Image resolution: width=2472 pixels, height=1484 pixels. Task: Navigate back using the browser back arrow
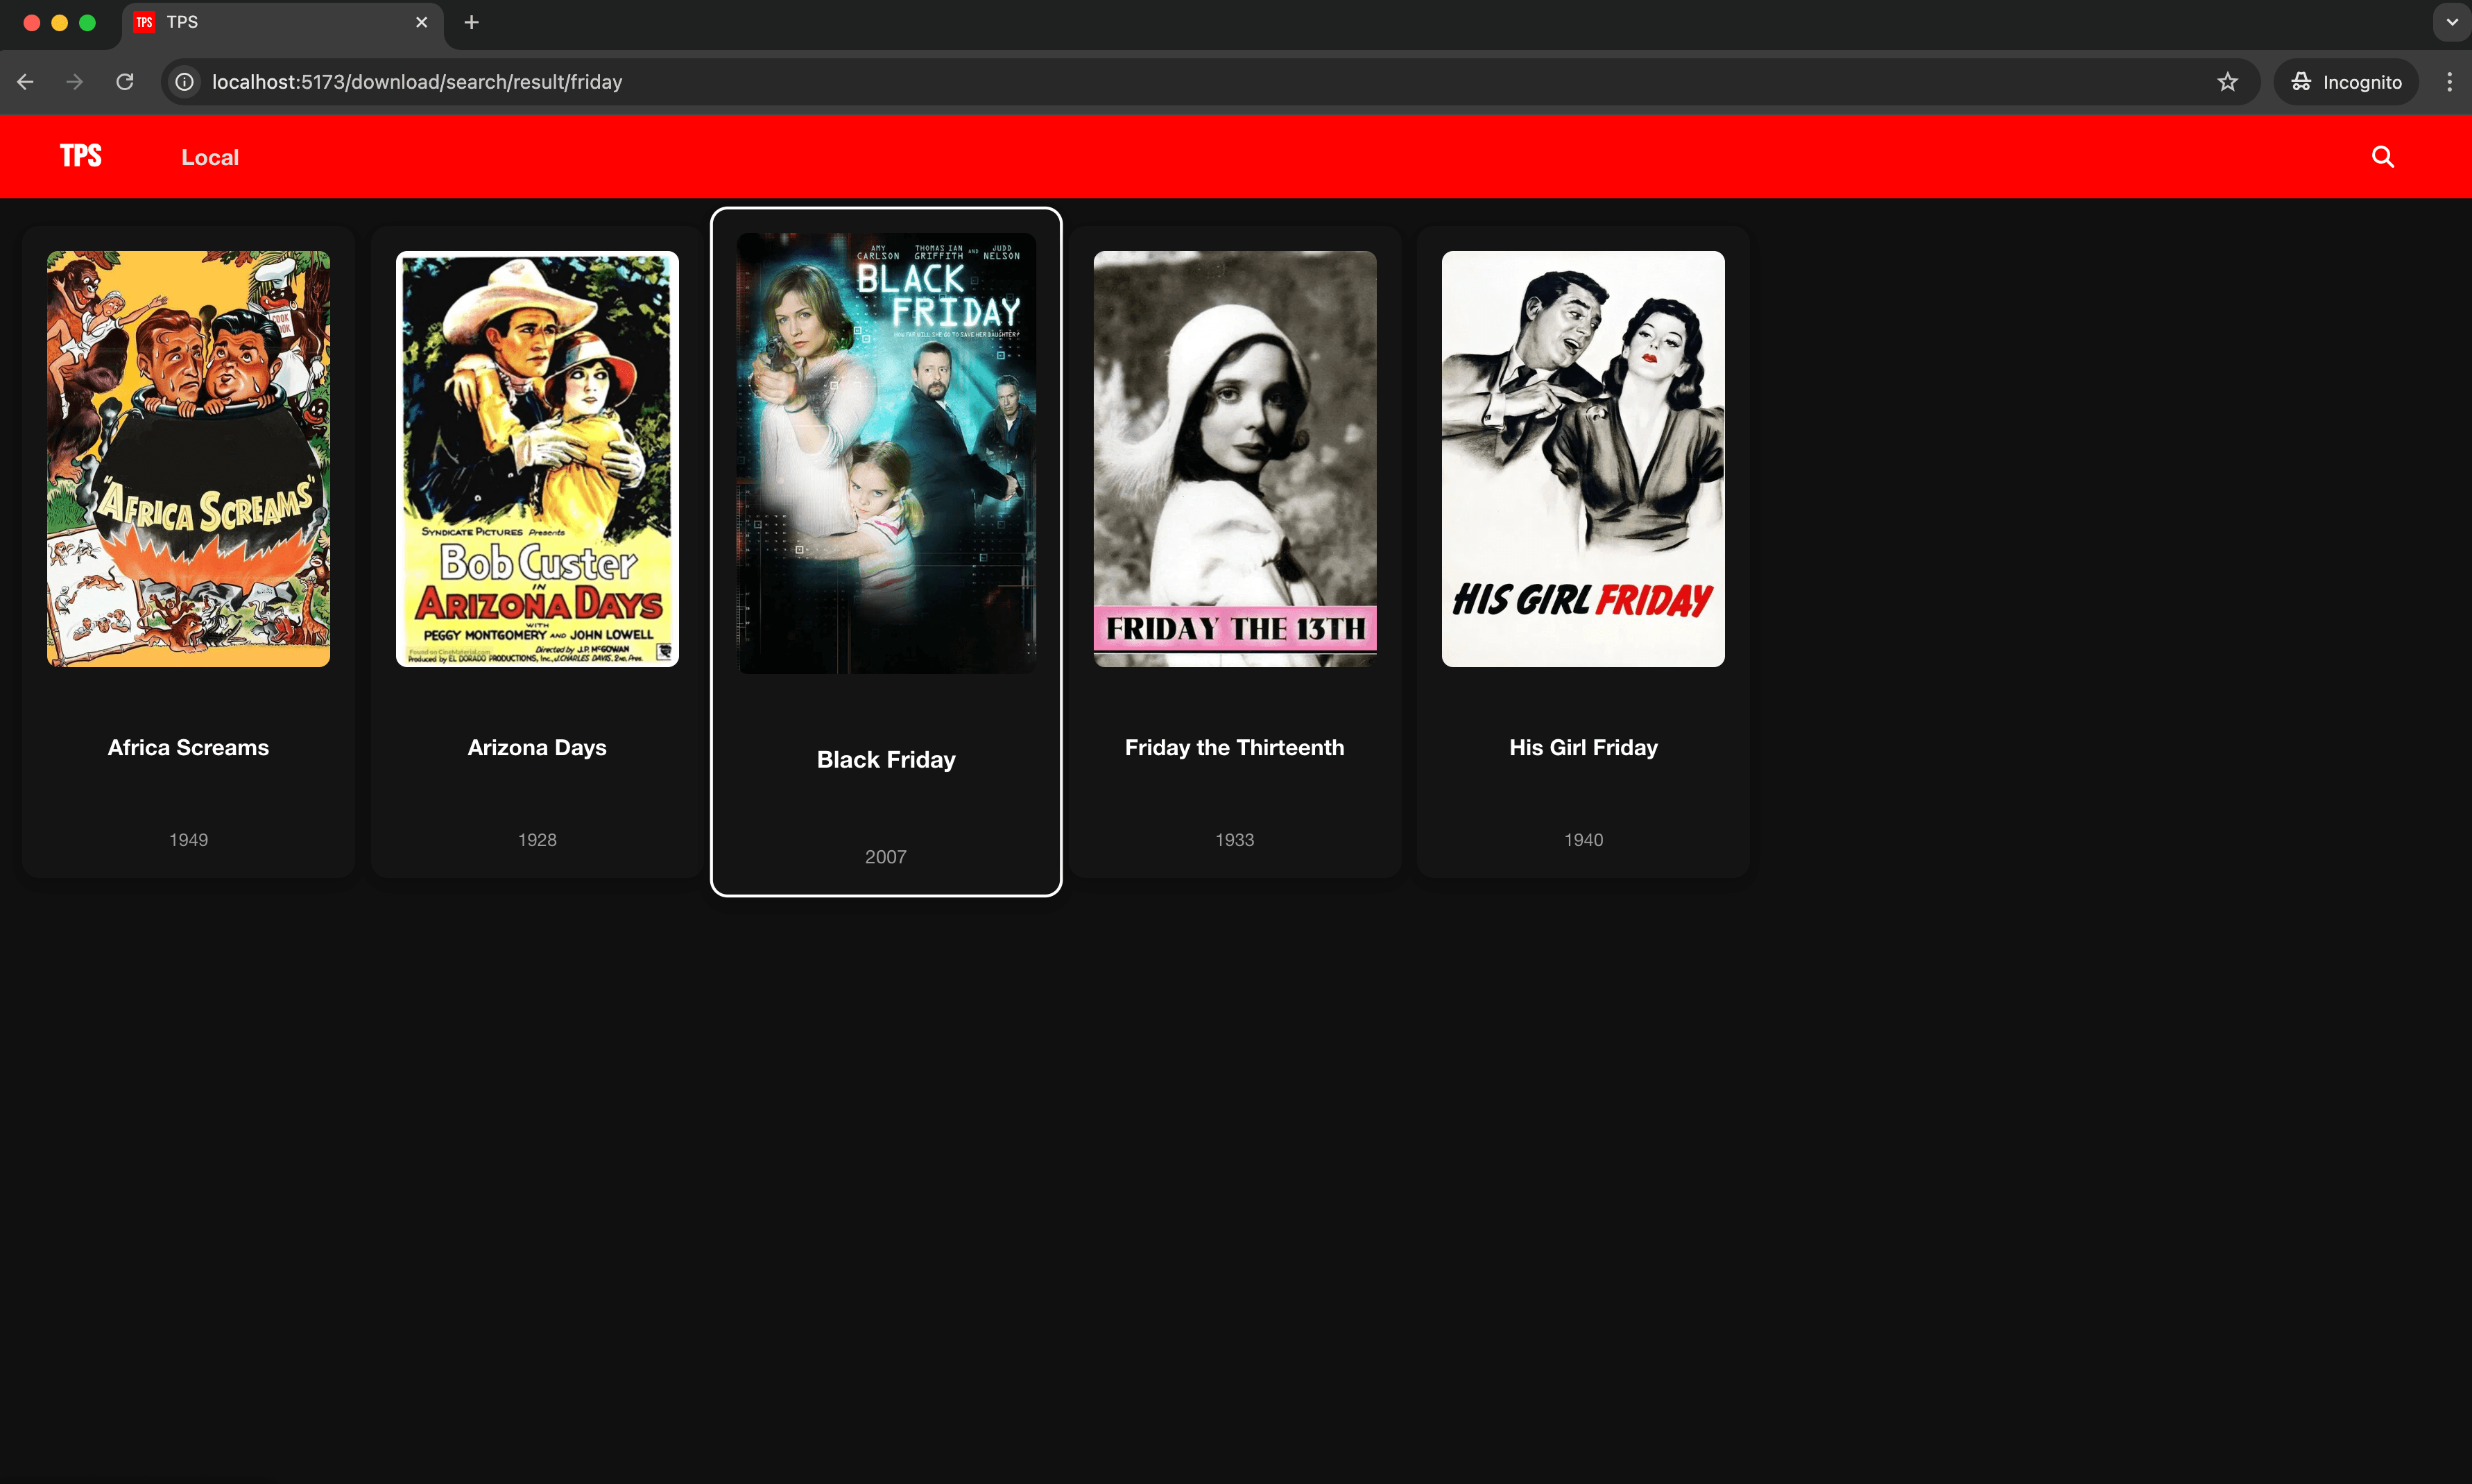pyautogui.click(x=25, y=82)
